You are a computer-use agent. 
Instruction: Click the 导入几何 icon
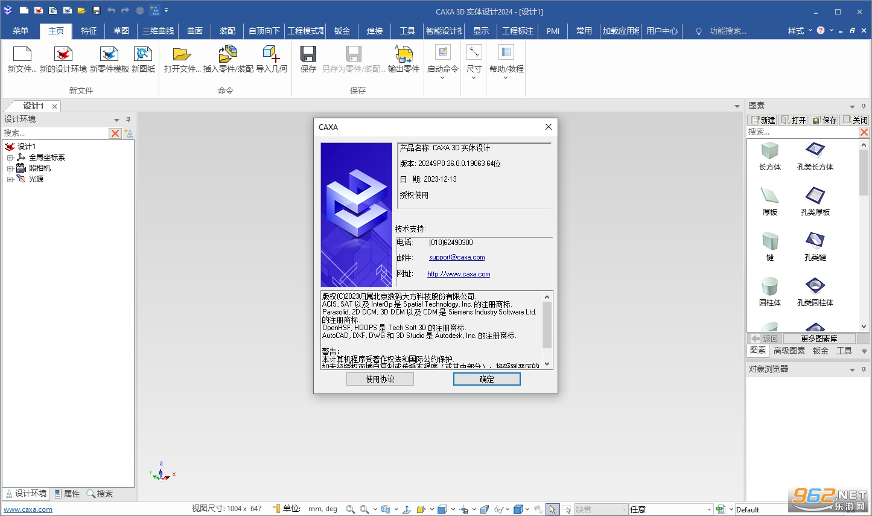click(271, 54)
